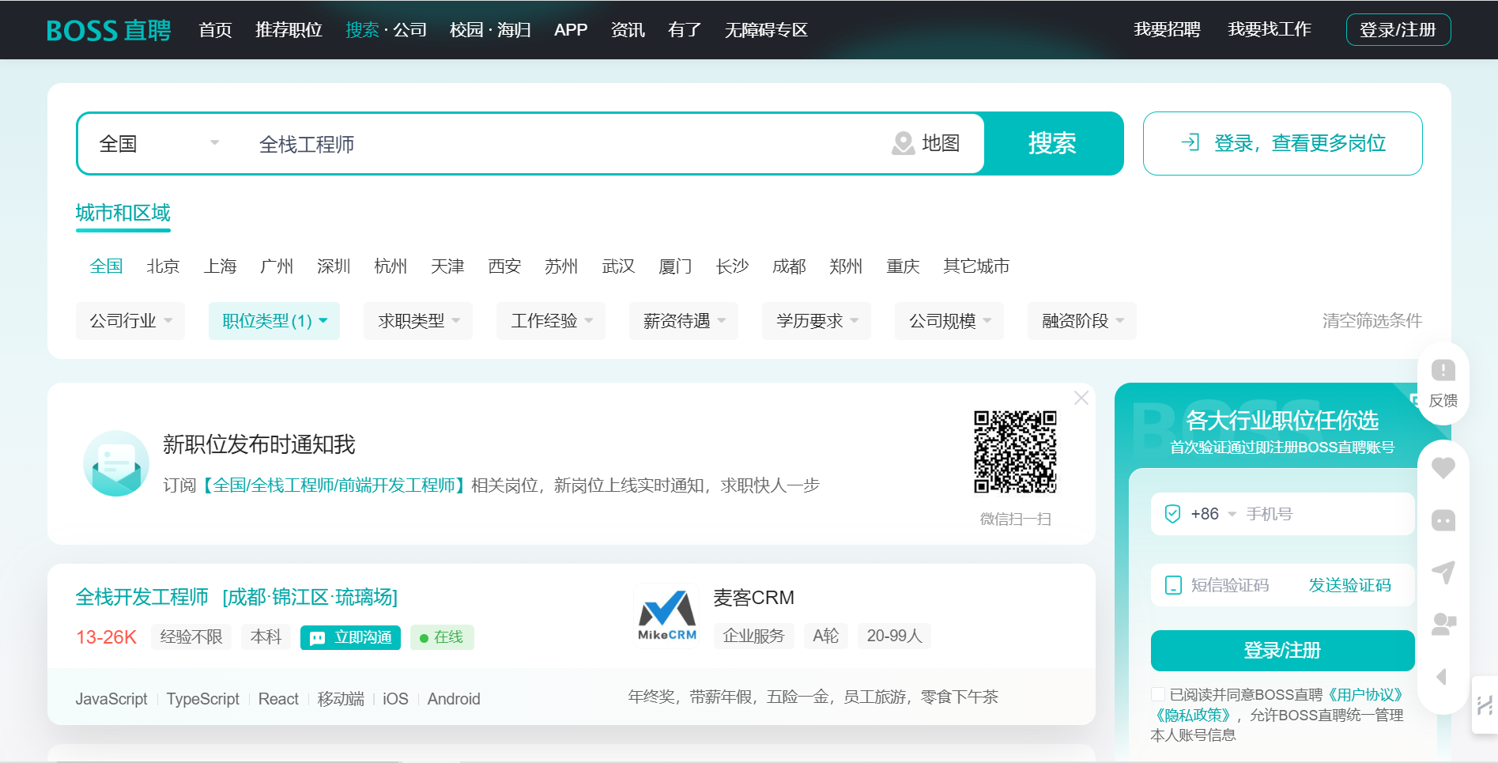Click the chat bubble icon in 立即沟通
The height and width of the screenshot is (763, 1498).
pos(317,638)
